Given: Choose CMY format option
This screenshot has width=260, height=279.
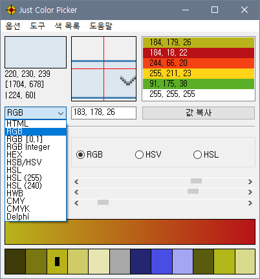Looking at the screenshot, I should (x=36, y=201).
